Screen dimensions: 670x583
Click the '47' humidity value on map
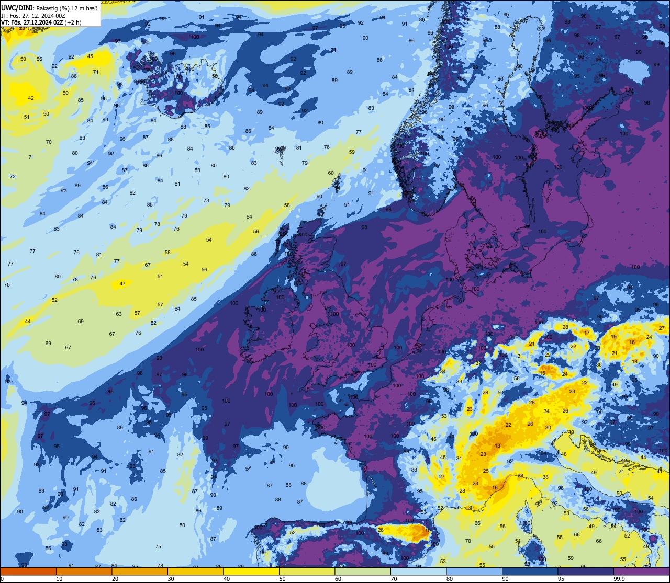pos(122,284)
